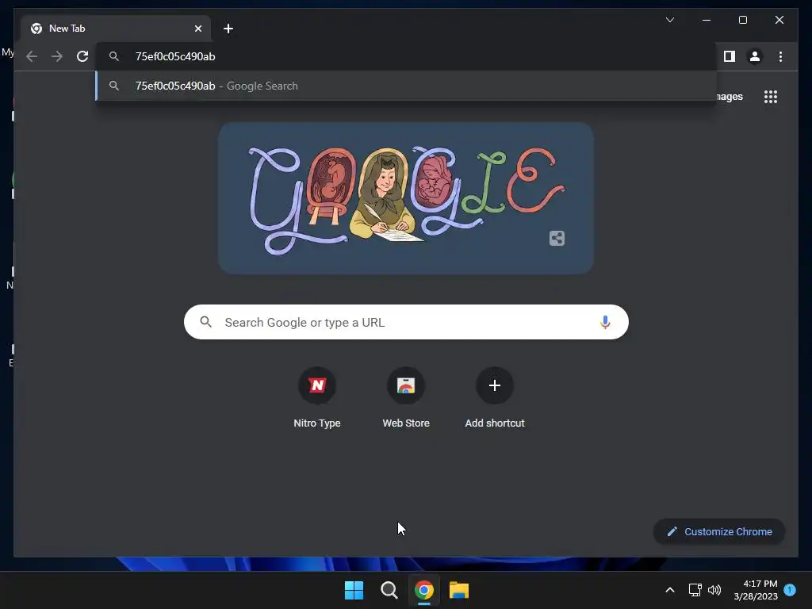Viewport: 812px width, 609px height.
Task: Open the Google apps grid
Action: (771, 97)
